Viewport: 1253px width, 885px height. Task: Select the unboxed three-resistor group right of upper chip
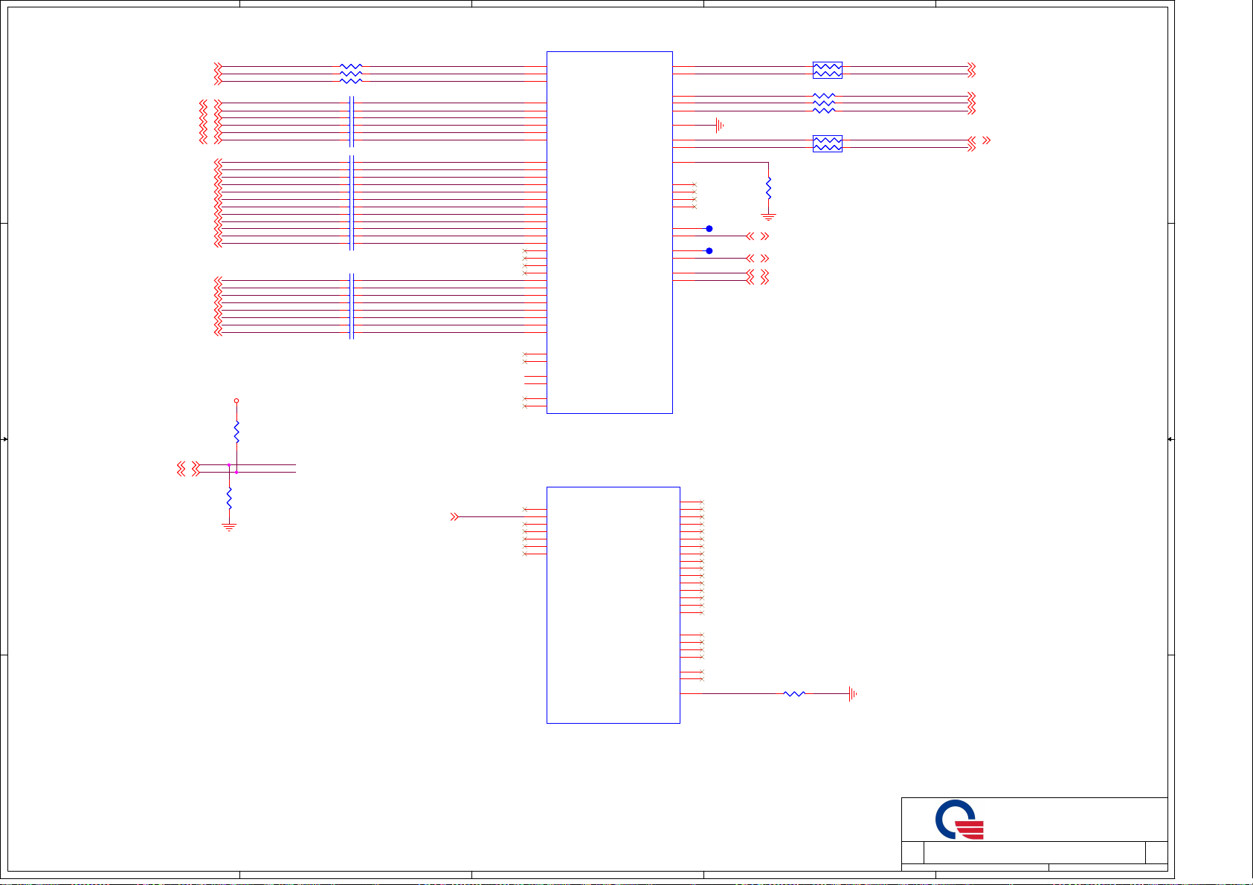coord(824,103)
